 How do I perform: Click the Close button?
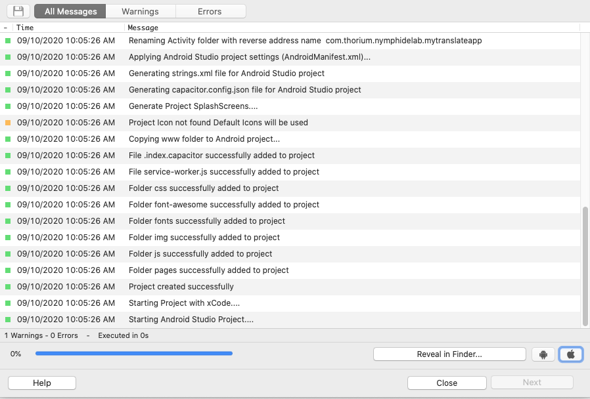(447, 383)
